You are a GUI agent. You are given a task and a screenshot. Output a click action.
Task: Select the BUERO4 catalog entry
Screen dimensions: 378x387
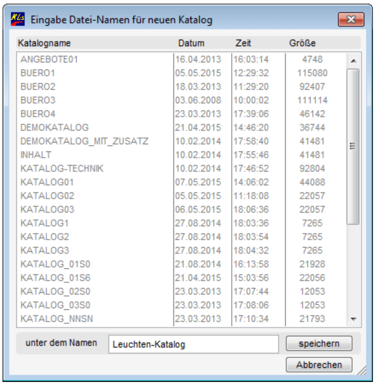pos(38,114)
